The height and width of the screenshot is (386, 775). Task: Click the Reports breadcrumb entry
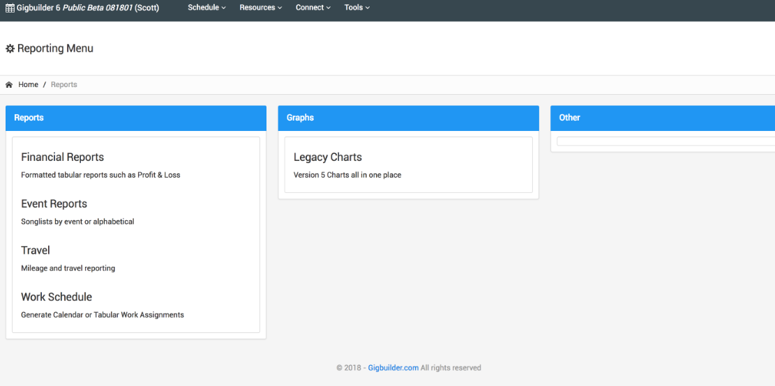point(63,84)
